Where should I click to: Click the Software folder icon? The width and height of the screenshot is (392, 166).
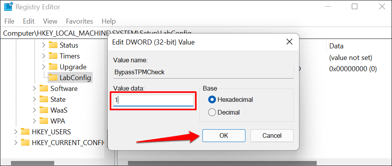click(x=44, y=89)
